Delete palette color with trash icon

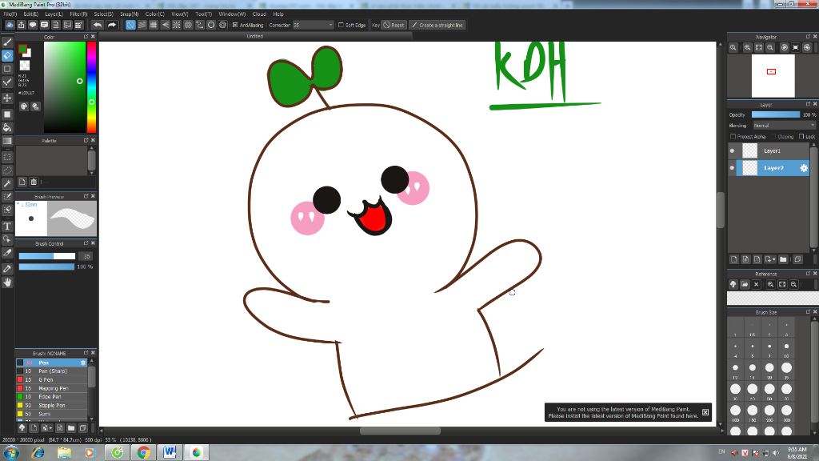click(34, 182)
